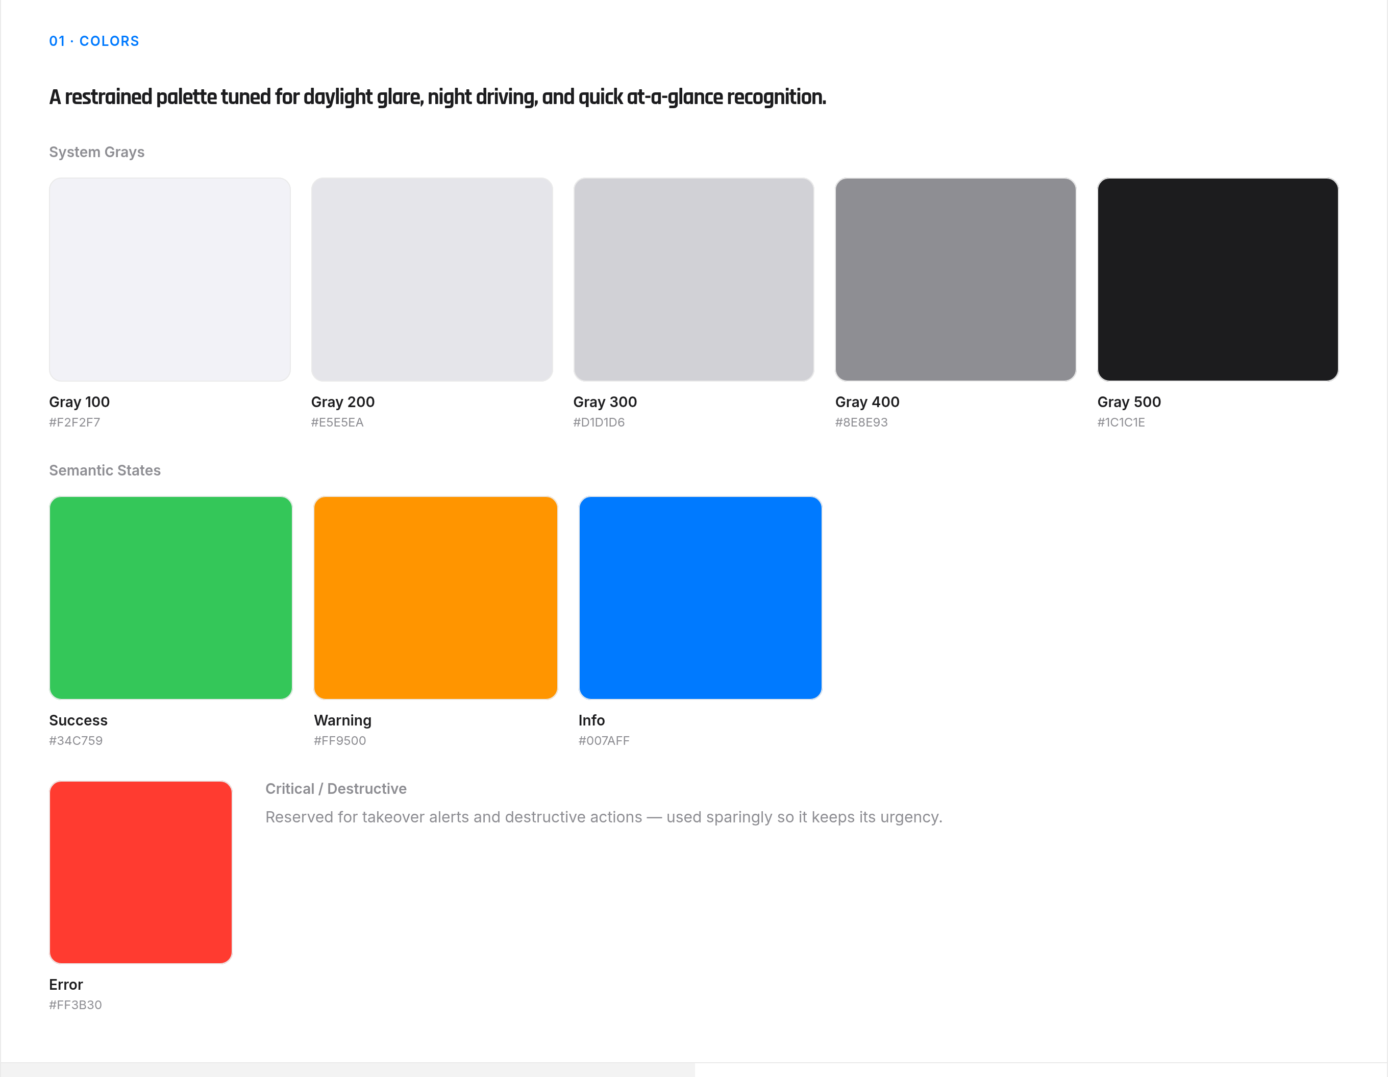Screen dimensions: 1388x1077
Task: Click the '01 · COLORS' section label
Action: point(94,41)
